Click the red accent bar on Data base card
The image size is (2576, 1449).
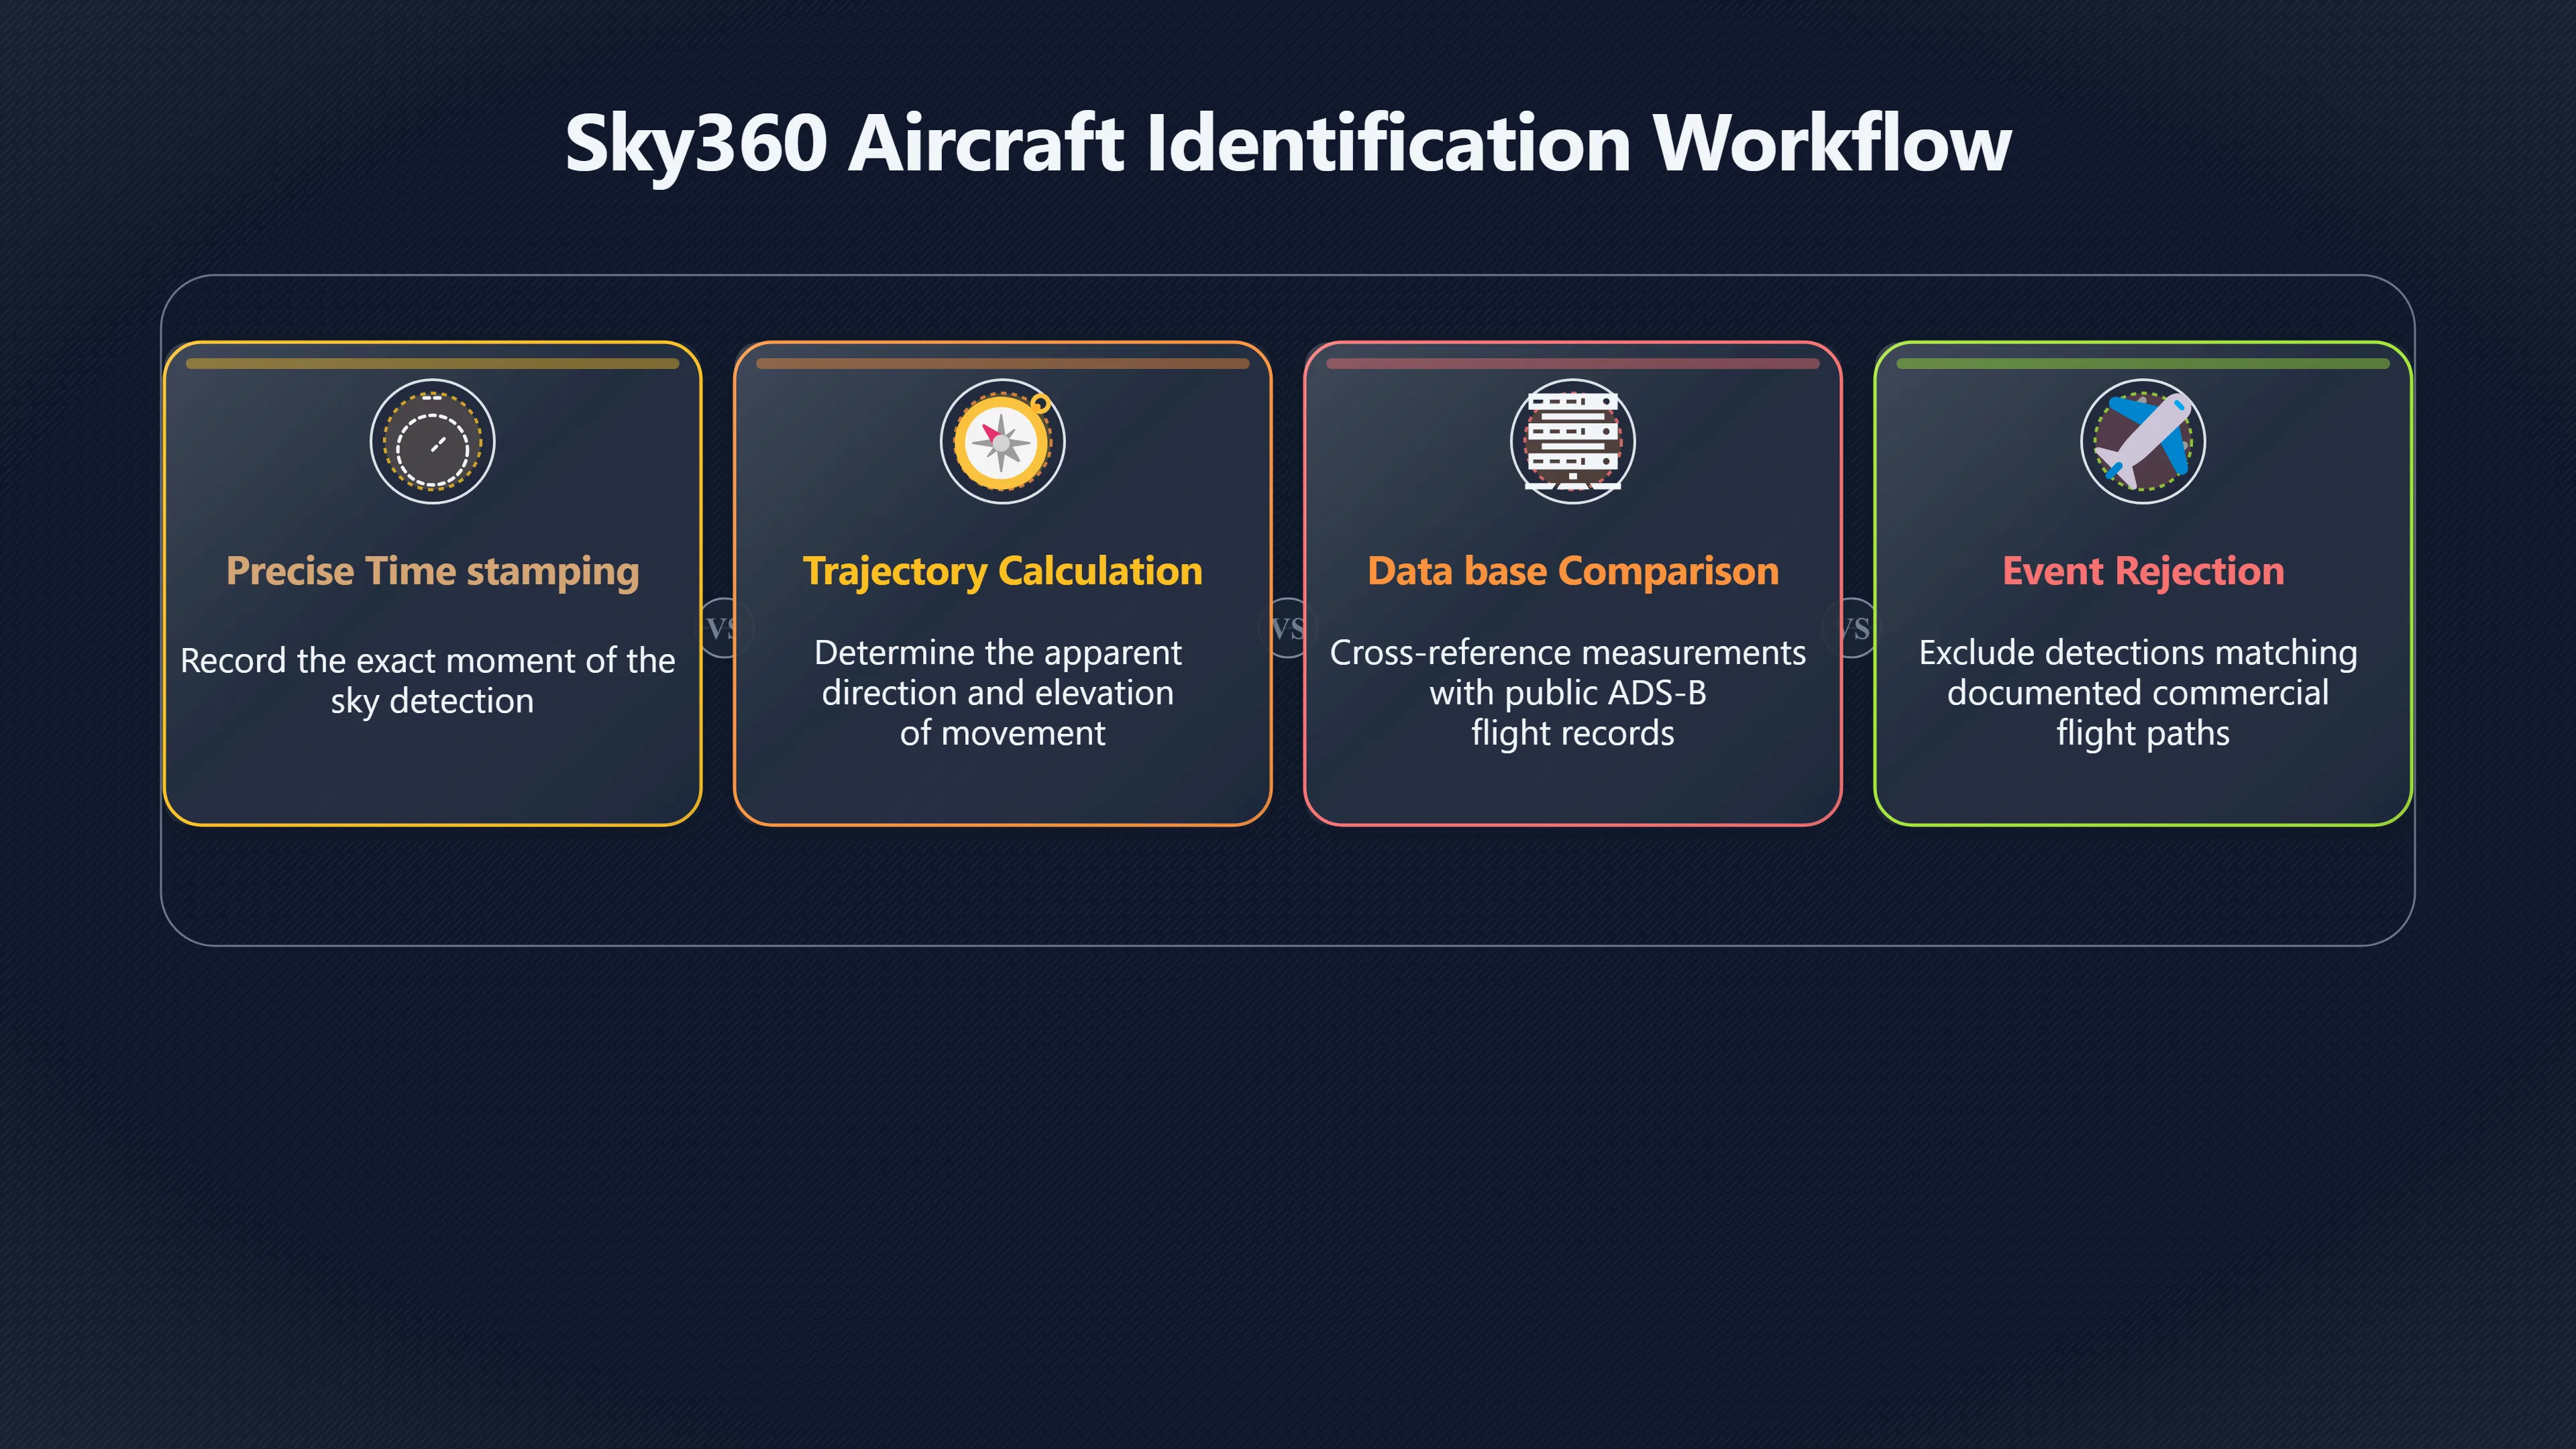click(x=1572, y=364)
